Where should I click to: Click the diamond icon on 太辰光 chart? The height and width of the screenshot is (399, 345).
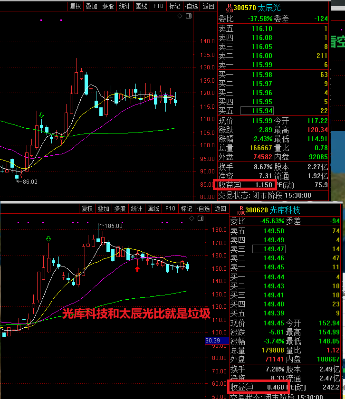[180, 16]
